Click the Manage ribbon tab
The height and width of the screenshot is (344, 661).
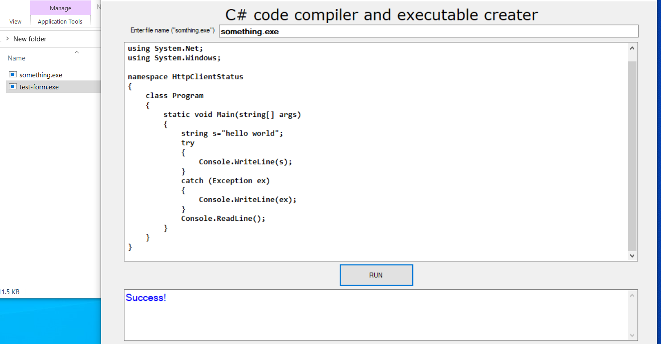[60, 8]
